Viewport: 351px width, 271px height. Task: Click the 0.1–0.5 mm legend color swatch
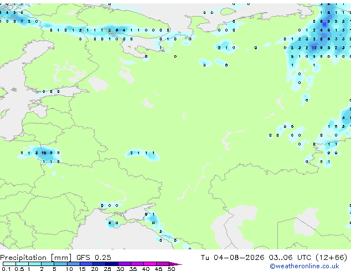tap(9, 264)
